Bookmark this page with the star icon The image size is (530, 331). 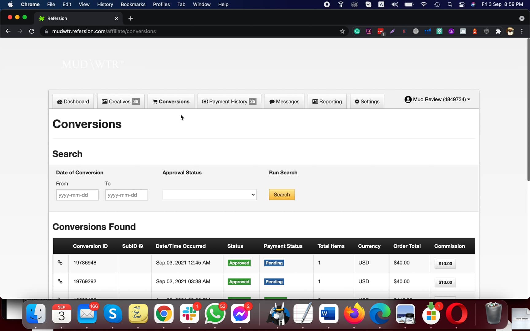(x=342, y=31)
